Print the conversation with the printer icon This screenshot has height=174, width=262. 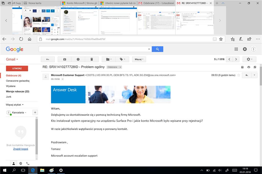(249, 67)
